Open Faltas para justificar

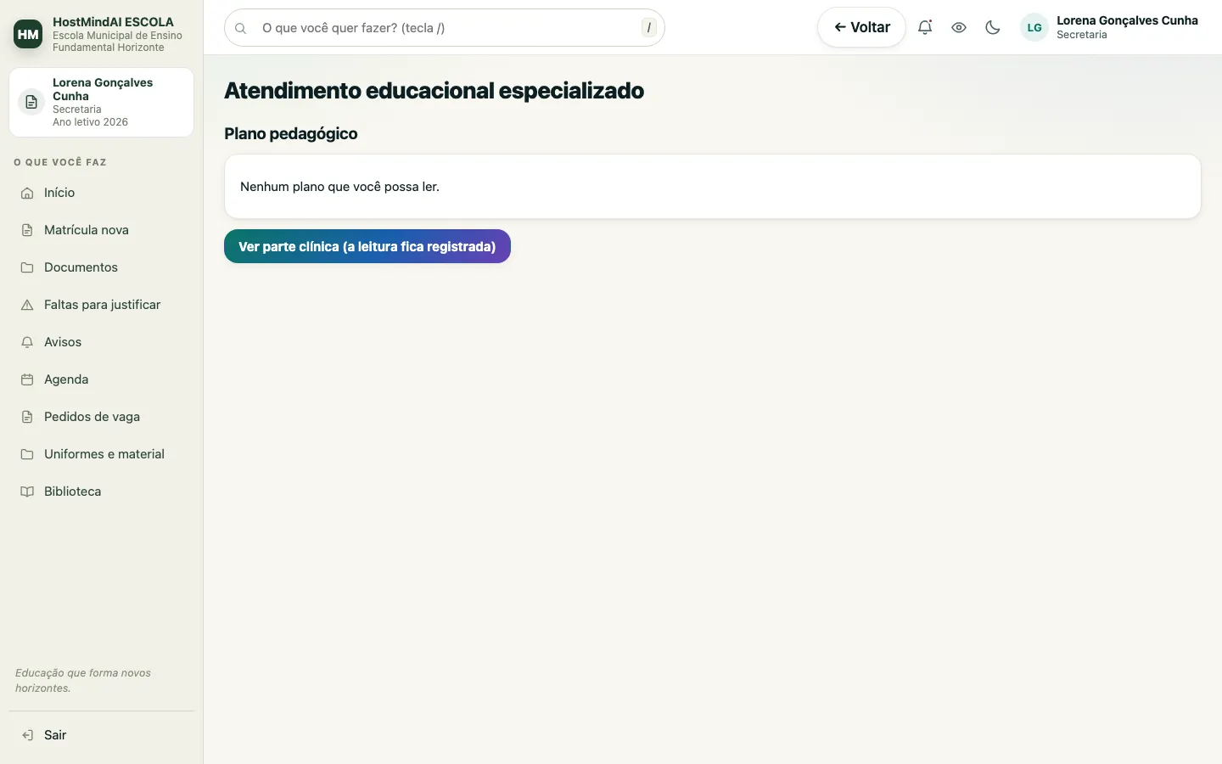(102, 305)
